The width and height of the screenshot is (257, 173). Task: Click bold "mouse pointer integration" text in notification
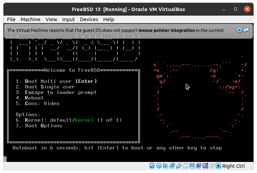[166, 30]
